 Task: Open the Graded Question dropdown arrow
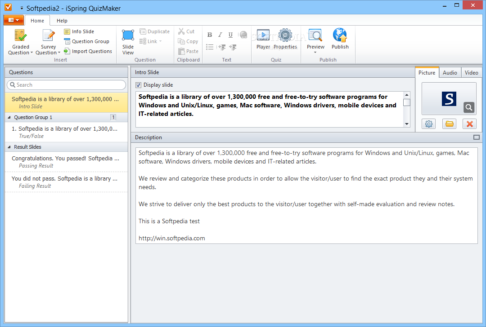31,53
